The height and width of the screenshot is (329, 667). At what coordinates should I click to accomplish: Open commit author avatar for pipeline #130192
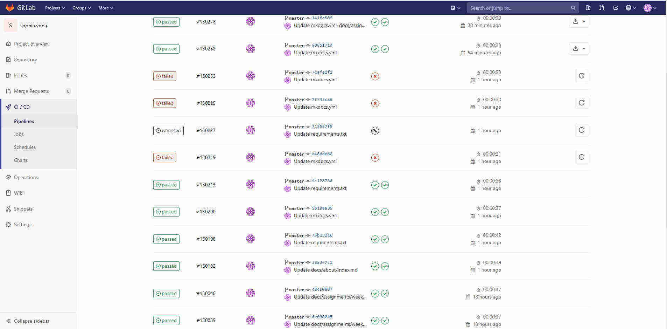point(288,270)
